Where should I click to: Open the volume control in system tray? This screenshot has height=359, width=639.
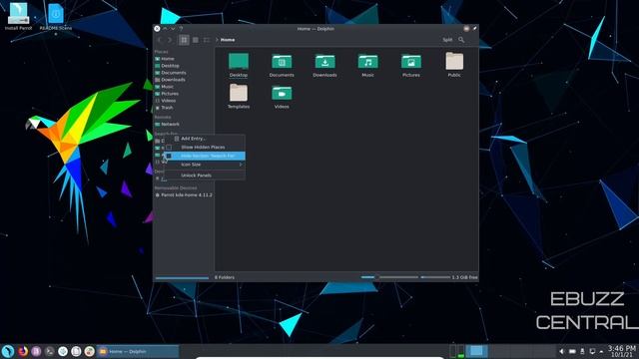pyautogui.click(x=561, y=351)
